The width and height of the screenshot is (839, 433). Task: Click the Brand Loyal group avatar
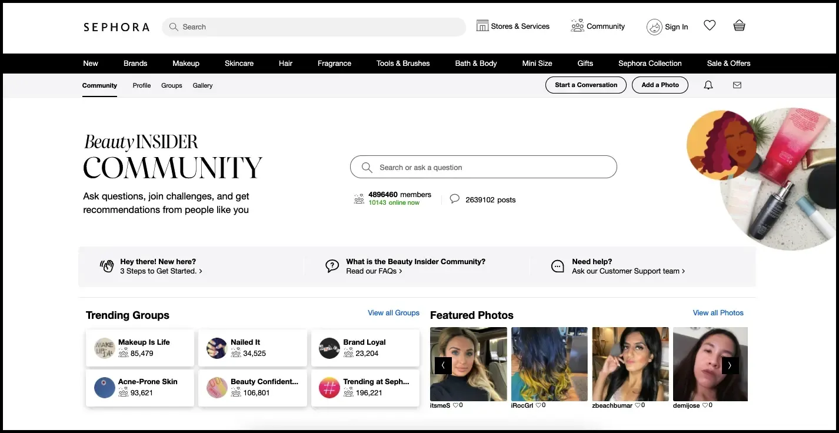(x=329, y=348)
